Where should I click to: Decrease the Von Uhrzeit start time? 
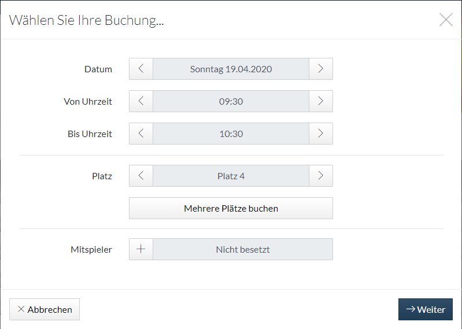[x=141, y=101]
